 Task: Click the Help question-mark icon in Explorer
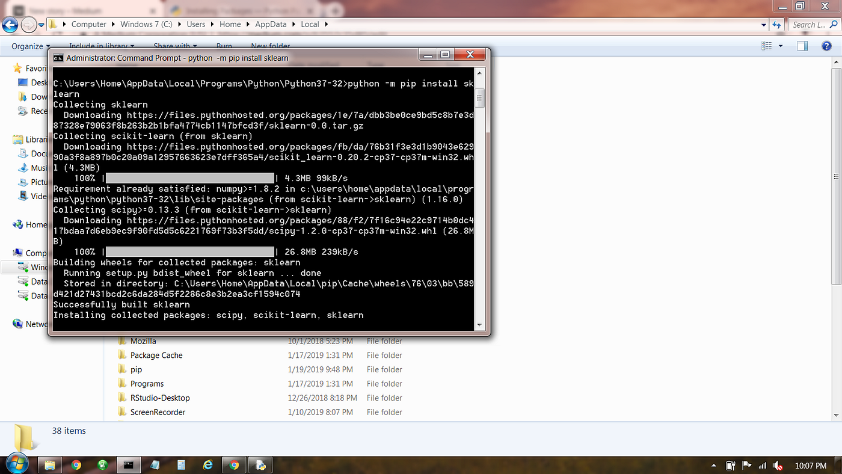pyautogui.click(x=826, y=46)
